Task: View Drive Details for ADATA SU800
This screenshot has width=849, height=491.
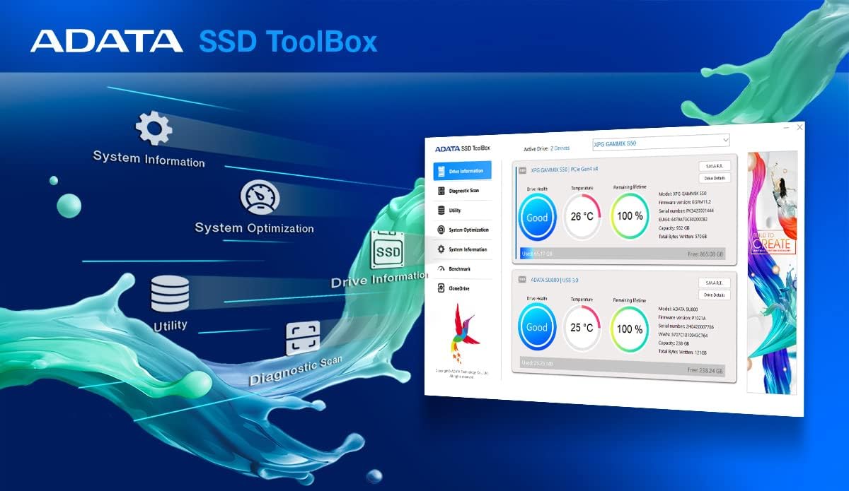Action: pyautogui.click(x=716, y=295)
